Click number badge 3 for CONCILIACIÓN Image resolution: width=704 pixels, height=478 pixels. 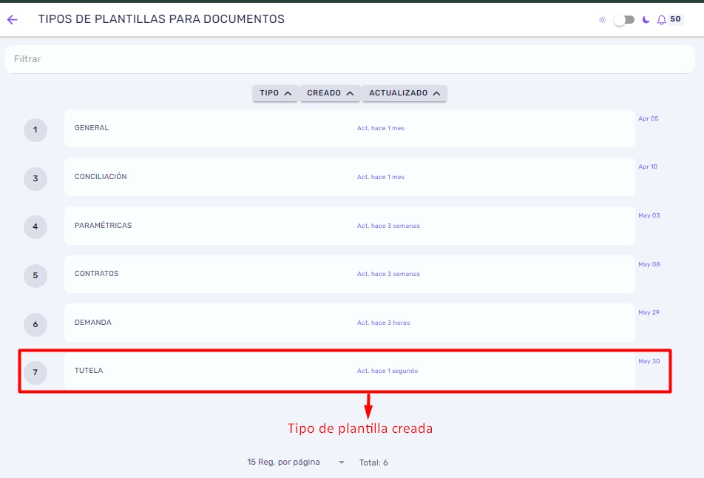point(35,179)
